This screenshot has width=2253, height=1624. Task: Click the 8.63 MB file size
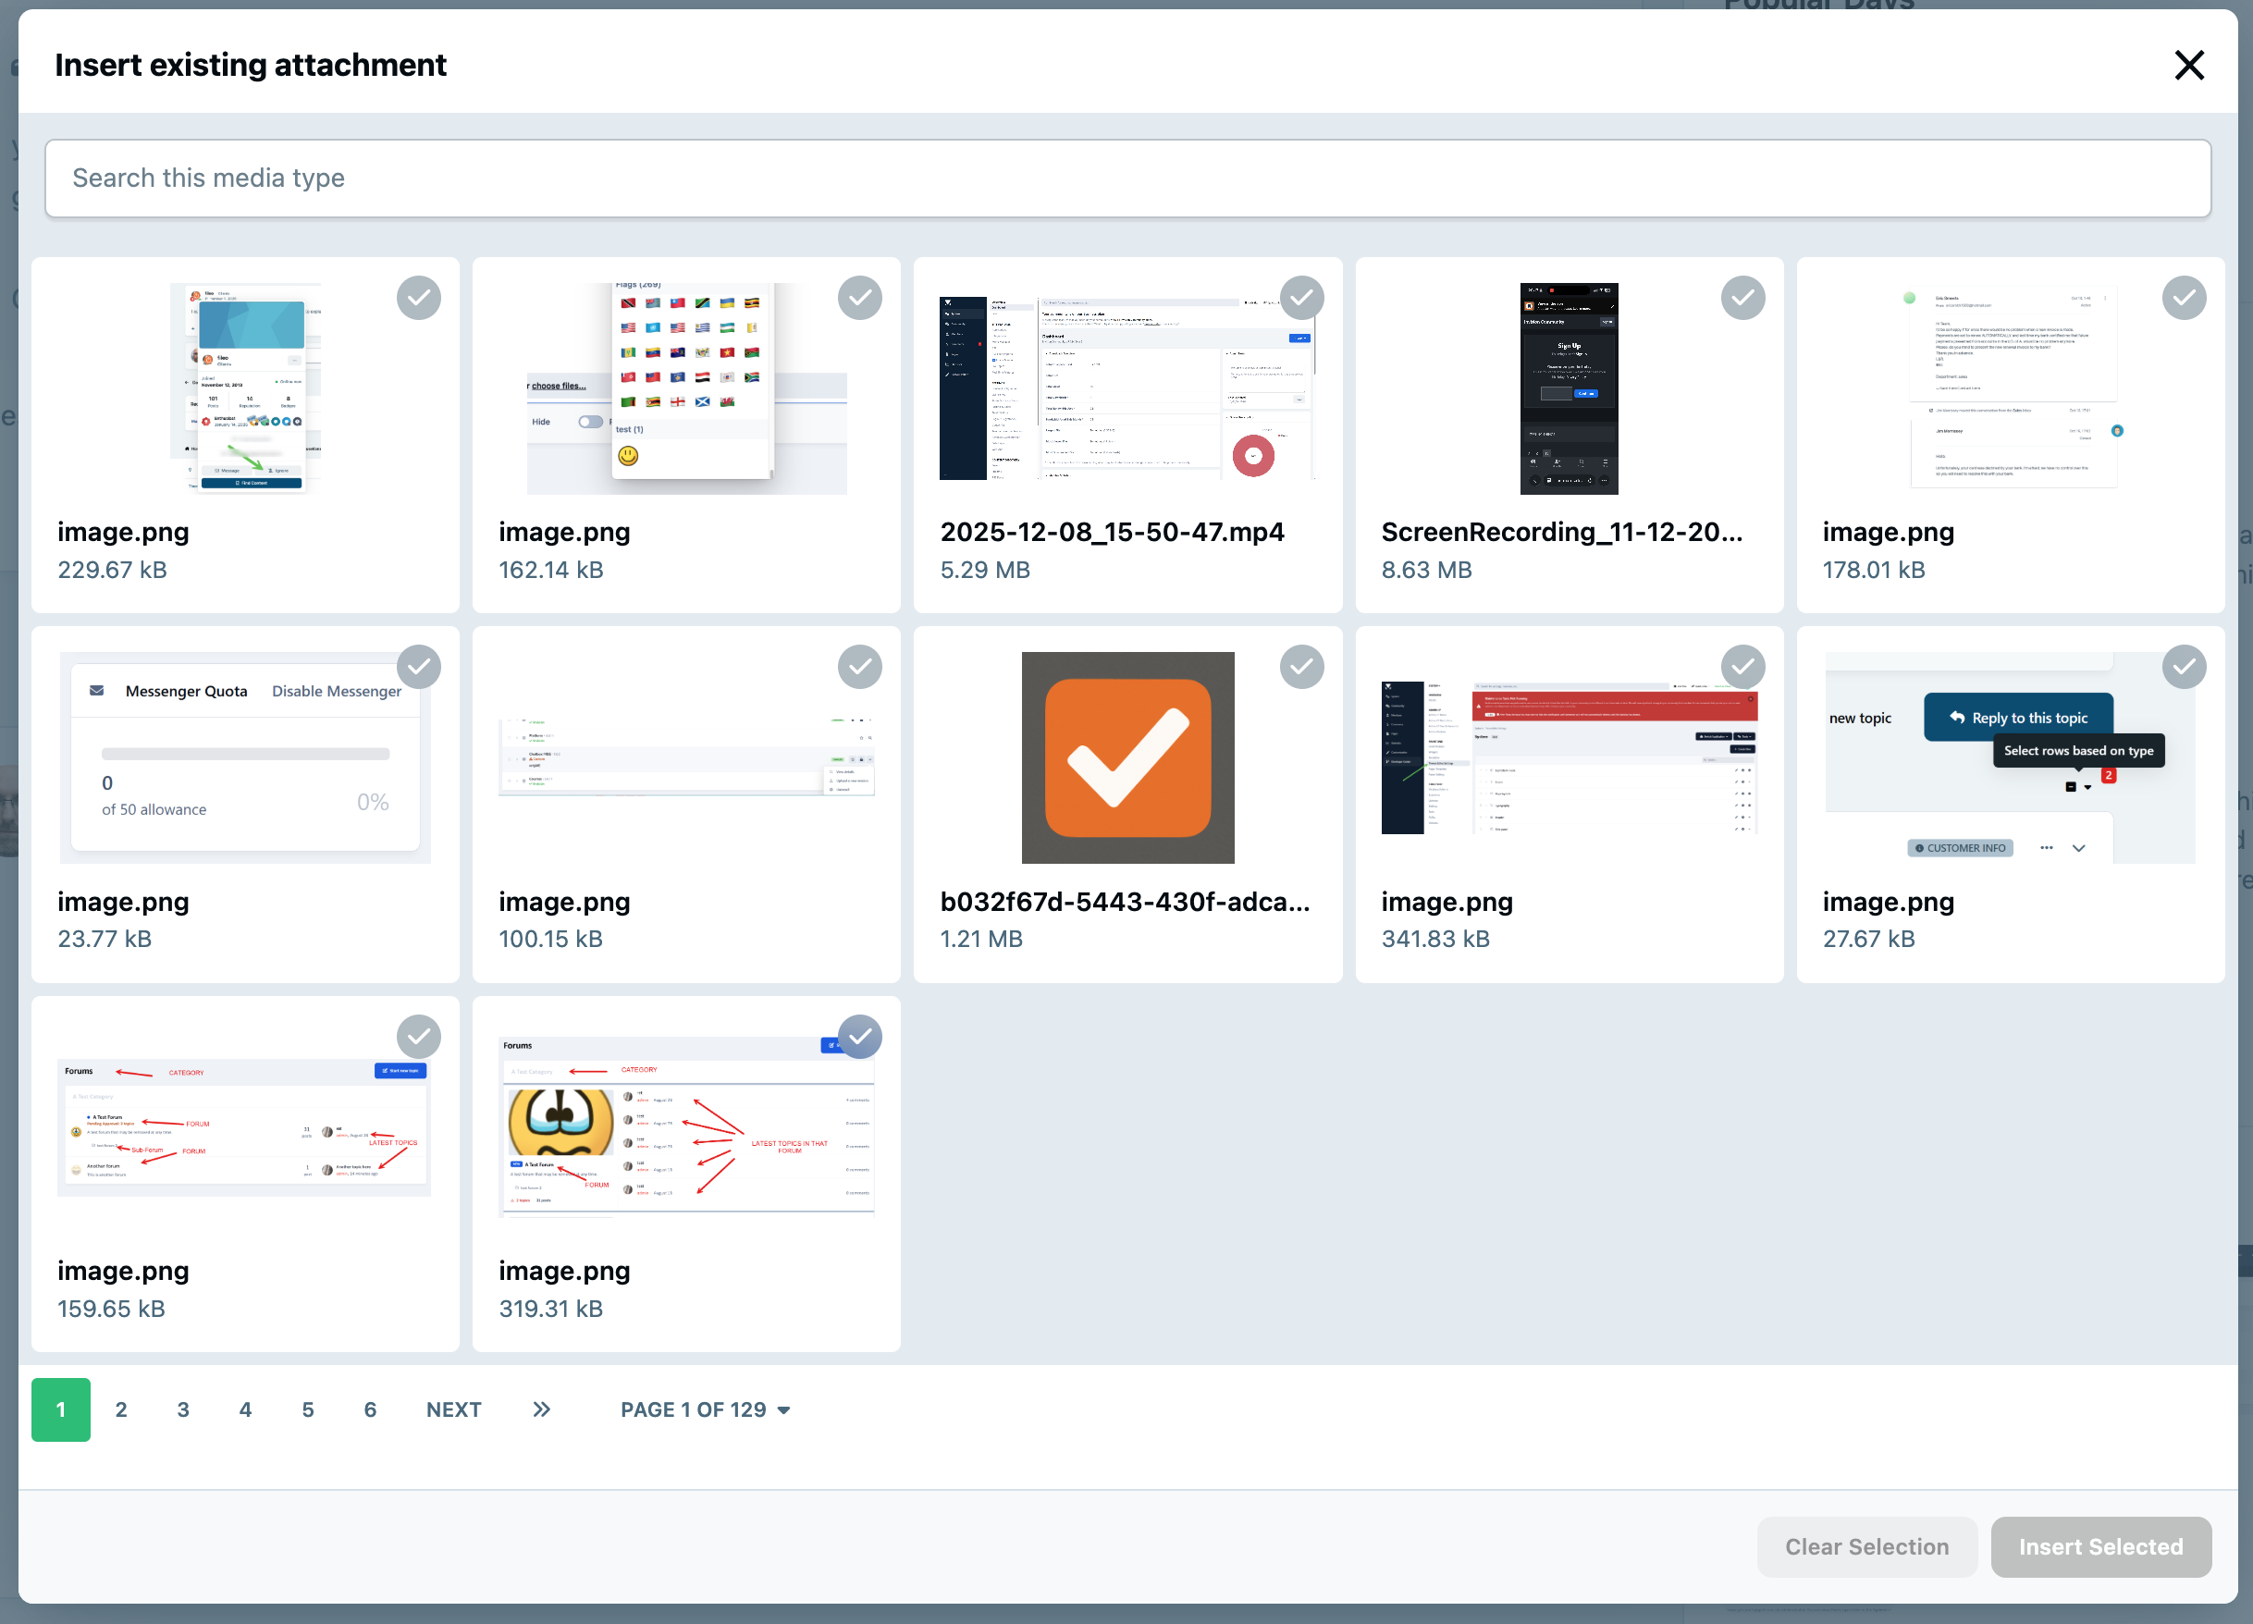1426,570
